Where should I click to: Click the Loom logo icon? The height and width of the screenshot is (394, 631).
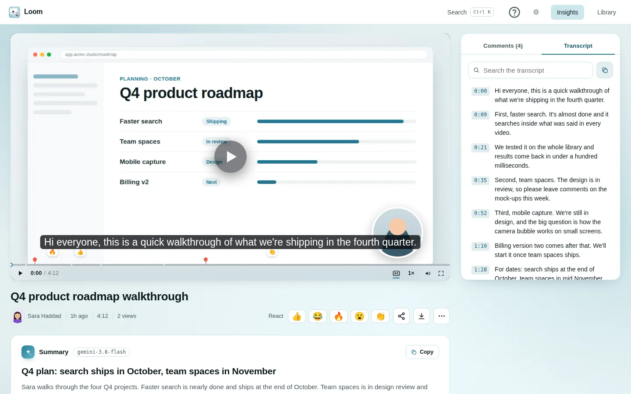[14, 12]
